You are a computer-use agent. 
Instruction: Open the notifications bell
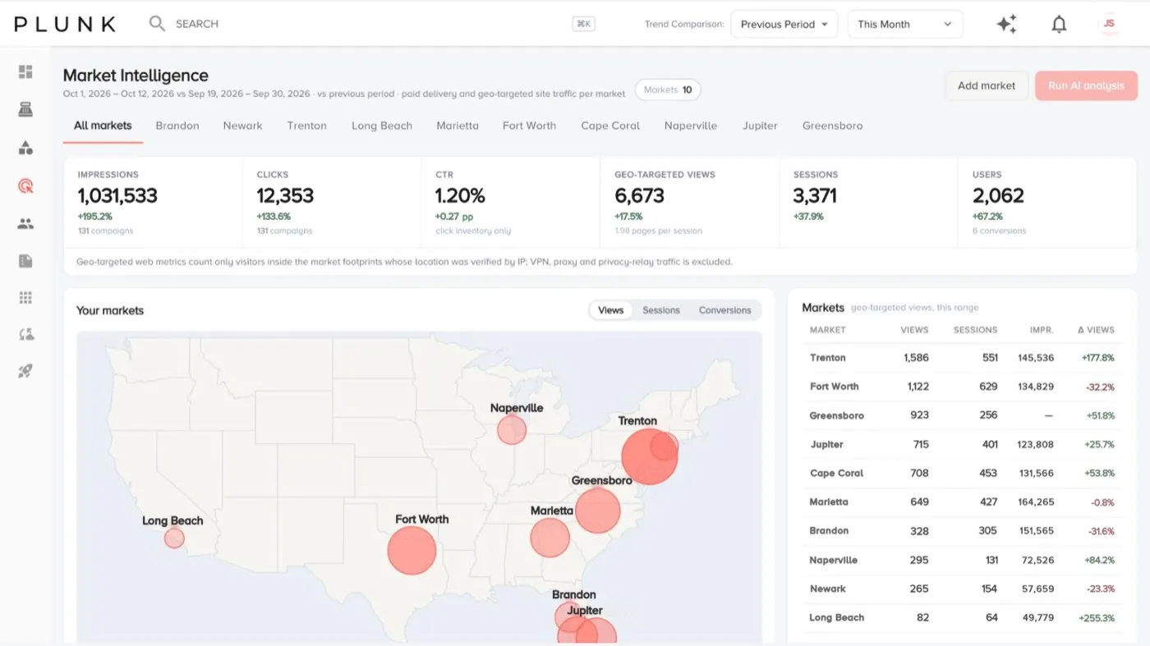(x=1059, y=25)
